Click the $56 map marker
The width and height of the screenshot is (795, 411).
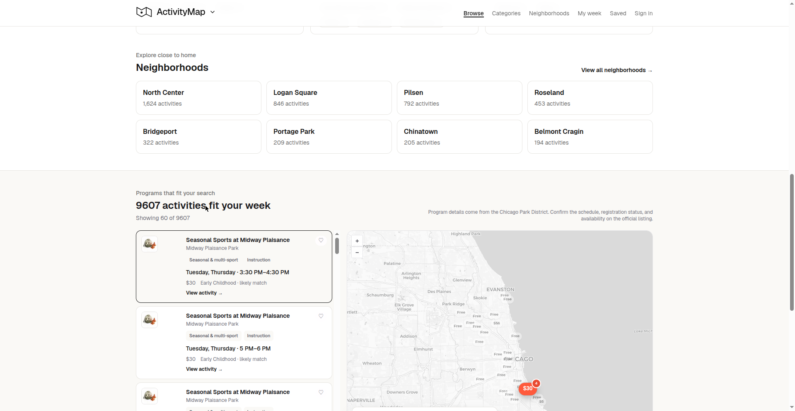(x=497, y=323)
